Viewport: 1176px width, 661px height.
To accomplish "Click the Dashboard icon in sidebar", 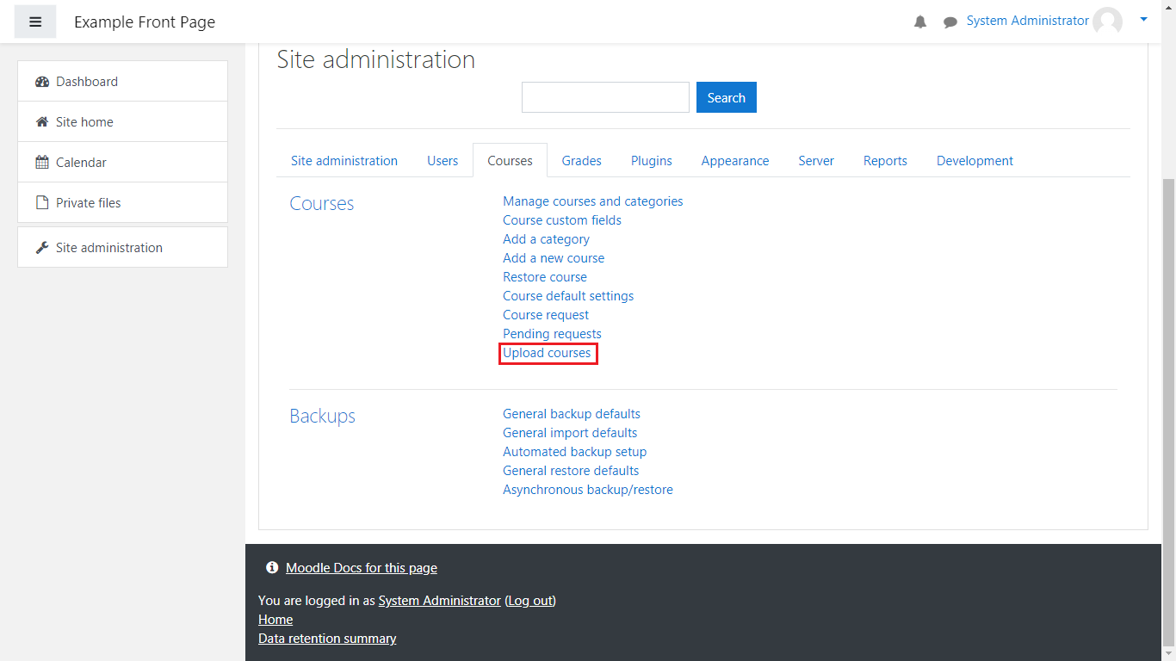I will [42, 82].
